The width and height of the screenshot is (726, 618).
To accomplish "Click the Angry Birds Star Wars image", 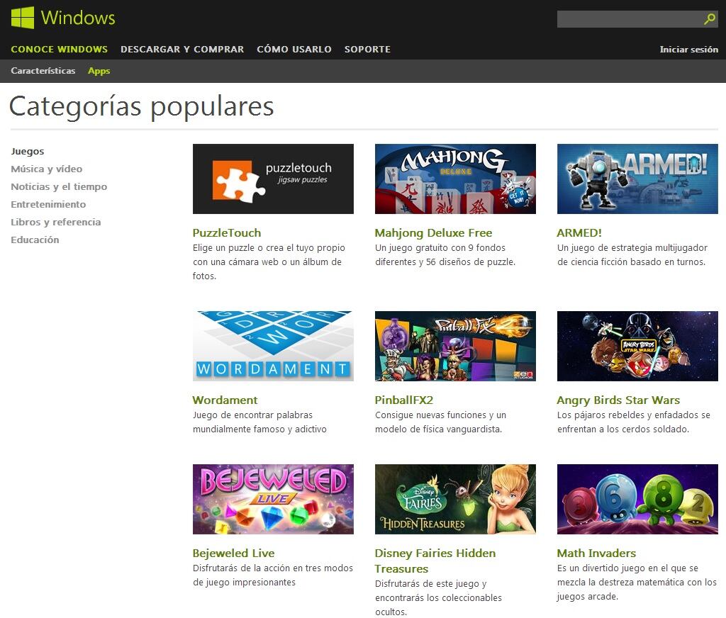I will pyautogui.click(x=637, y=346).
